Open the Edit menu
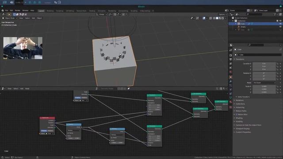283x159 pixels. click(11, 11)
